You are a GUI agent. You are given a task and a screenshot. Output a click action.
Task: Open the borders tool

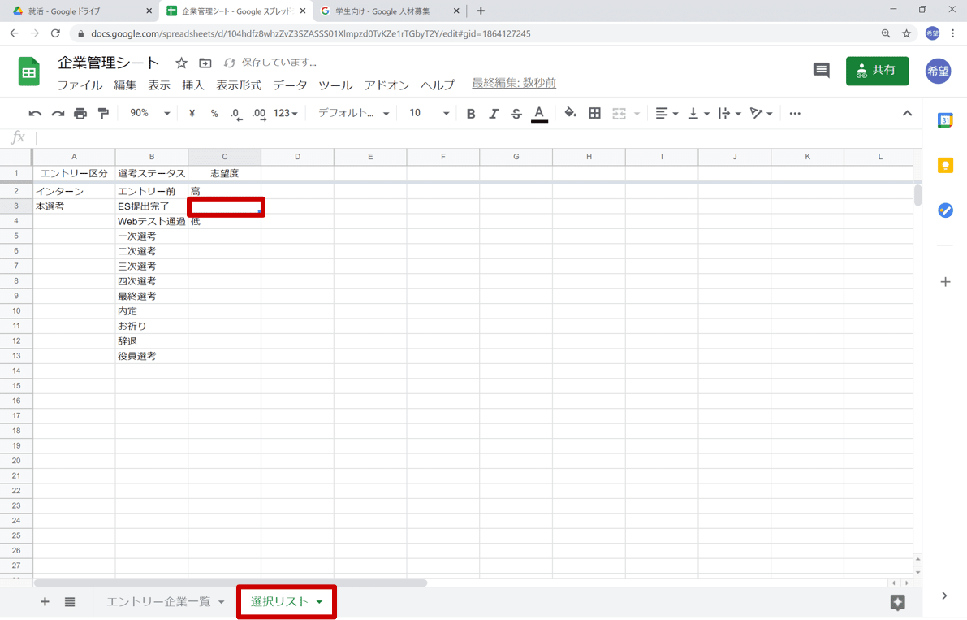pos(594,113)
